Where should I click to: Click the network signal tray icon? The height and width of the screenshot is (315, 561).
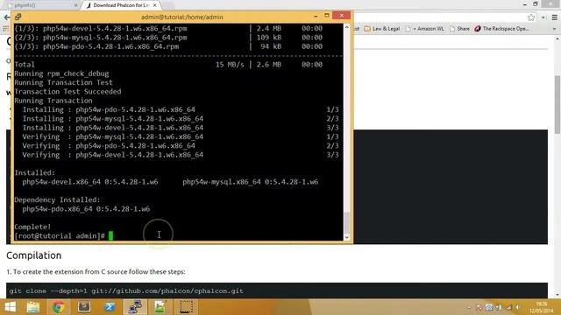tap(508, 307)
